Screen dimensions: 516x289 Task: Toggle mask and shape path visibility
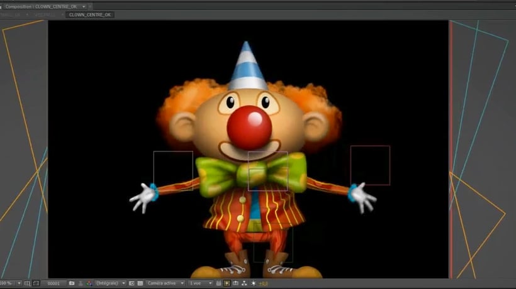point(36,283)
